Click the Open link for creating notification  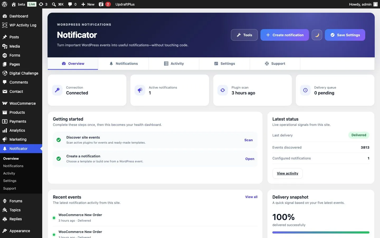pos(250,159)
